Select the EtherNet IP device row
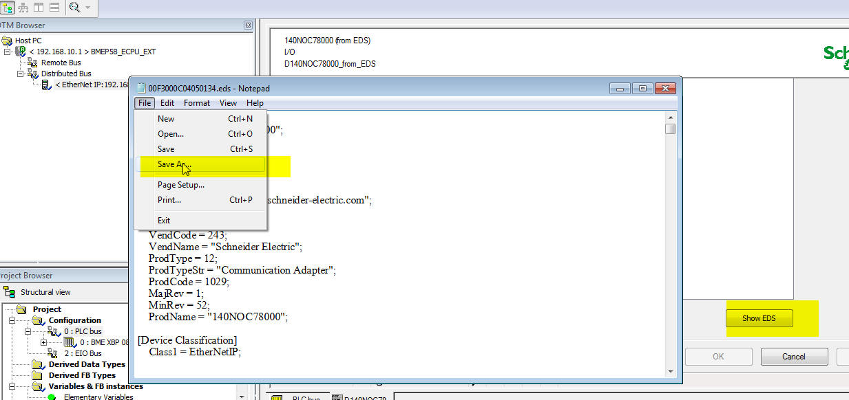This screenshot has height=400, width=849. (92, 85)
